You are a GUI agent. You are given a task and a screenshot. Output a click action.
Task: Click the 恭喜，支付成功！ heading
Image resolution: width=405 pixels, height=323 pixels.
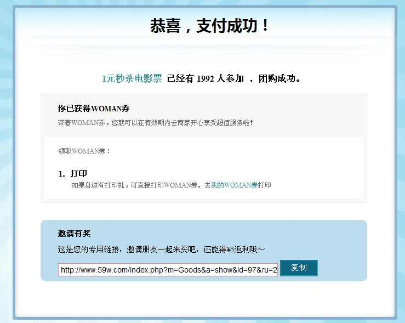click(x=209, y=26)
